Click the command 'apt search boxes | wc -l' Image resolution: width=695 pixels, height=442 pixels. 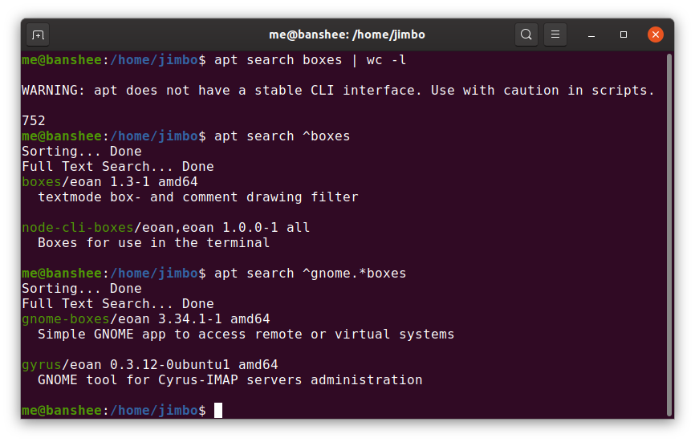click(x=310, y=60)
